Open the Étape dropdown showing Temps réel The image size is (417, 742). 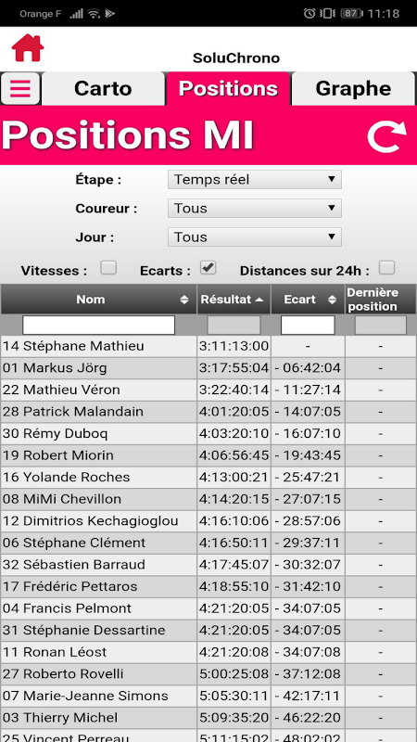tap(254, 180)
